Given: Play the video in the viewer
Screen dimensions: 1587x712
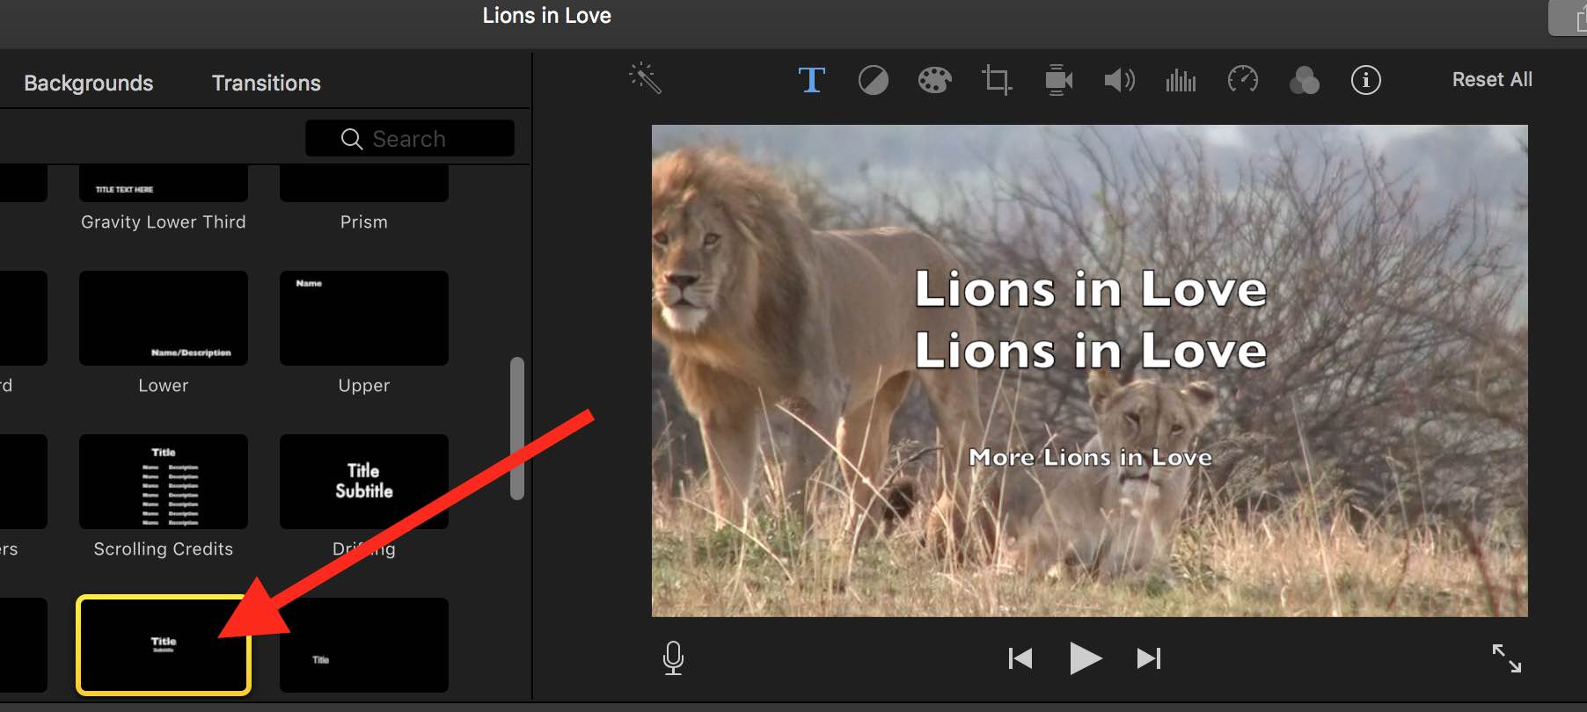Looking at the screenshot, I should click(1085, 658).
